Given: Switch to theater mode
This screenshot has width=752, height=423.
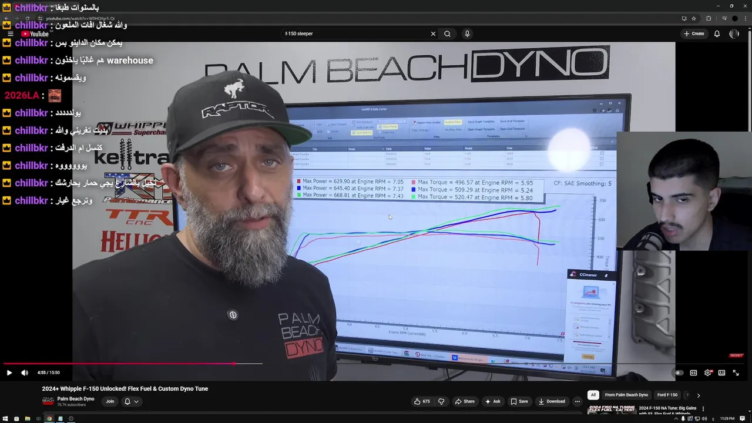Looking at the screenshot, I should point(721,372).
